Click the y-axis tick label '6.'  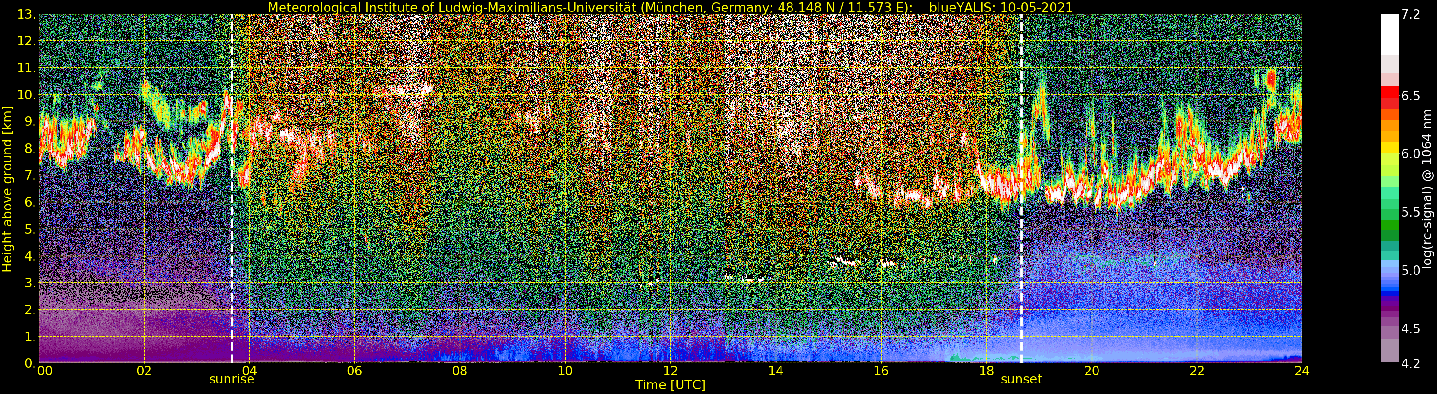pos(30,202)
